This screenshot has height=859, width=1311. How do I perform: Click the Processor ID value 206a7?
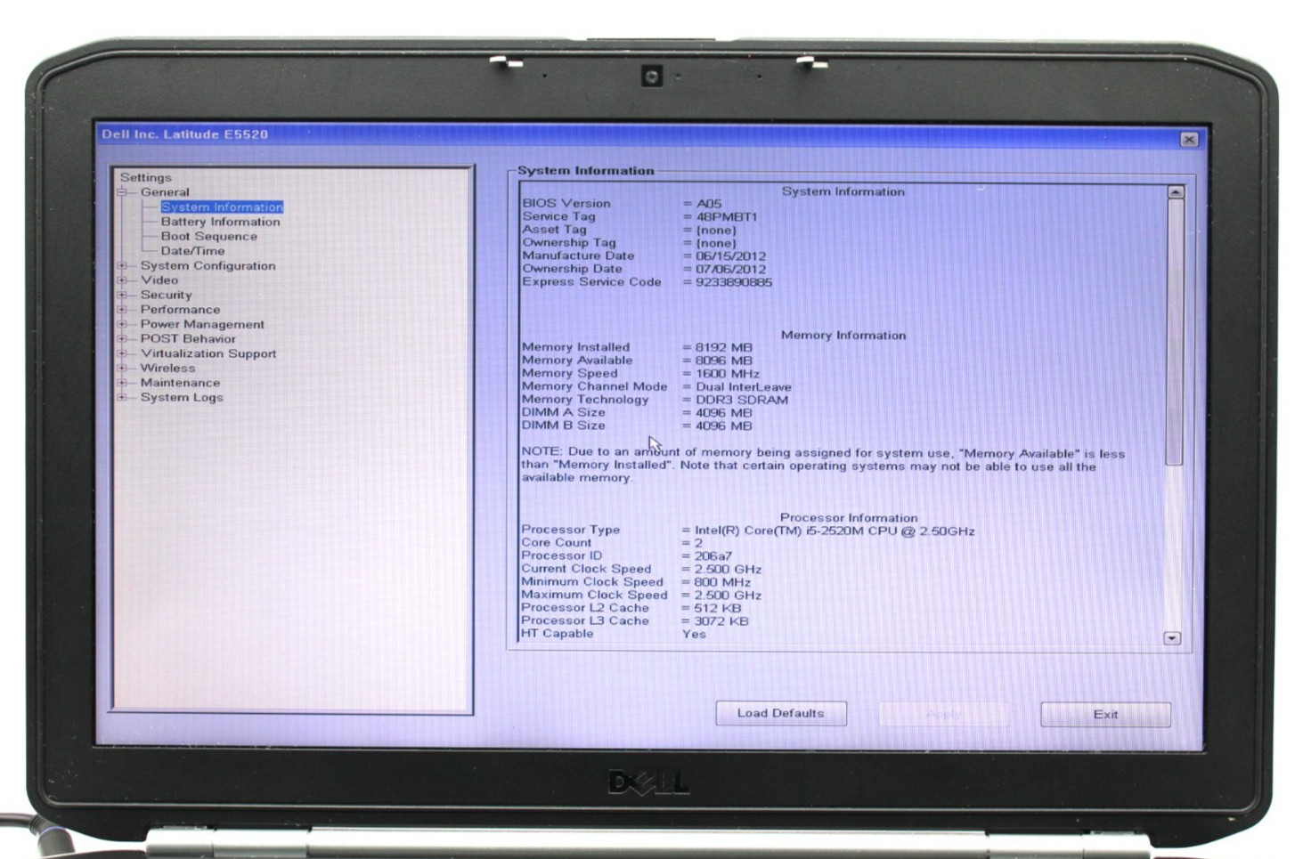click(x=713, y=556)
